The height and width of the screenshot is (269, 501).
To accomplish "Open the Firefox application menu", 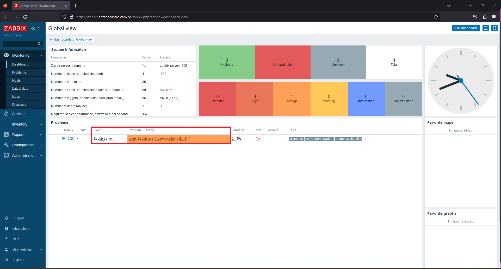I will click(x=494, y=17).
